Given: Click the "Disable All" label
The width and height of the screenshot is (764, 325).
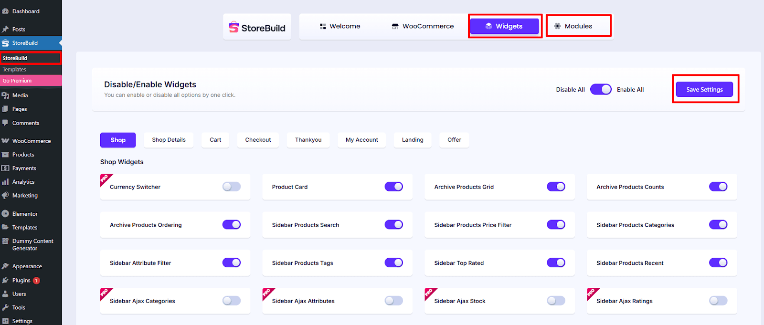Looking at the screenshot, I should click(x=570, y=90).
